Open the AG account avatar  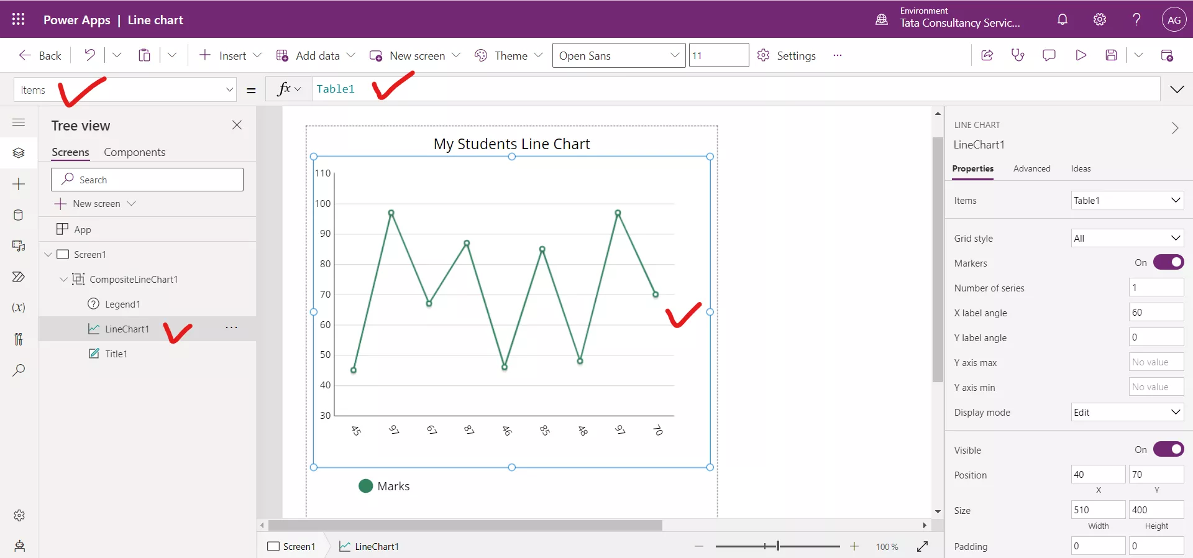(1174, 19)
